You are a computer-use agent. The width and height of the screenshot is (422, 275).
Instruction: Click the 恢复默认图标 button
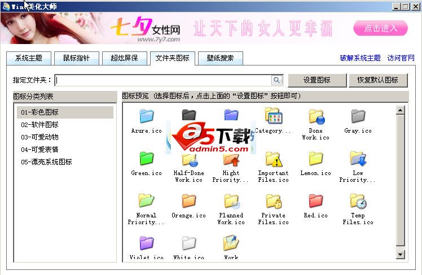click(378, 80)
